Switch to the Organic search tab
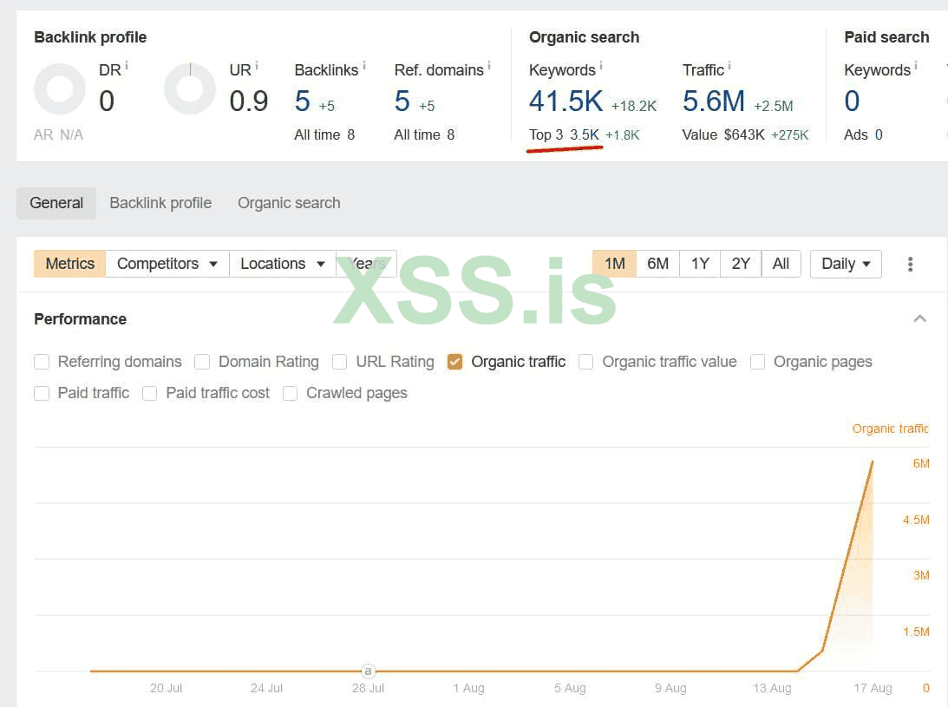 (x=289, y=203)
